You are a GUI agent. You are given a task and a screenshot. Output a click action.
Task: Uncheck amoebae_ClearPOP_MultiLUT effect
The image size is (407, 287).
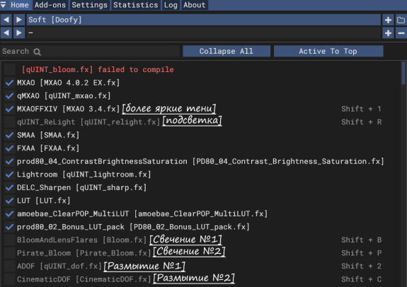coord(10,213)
